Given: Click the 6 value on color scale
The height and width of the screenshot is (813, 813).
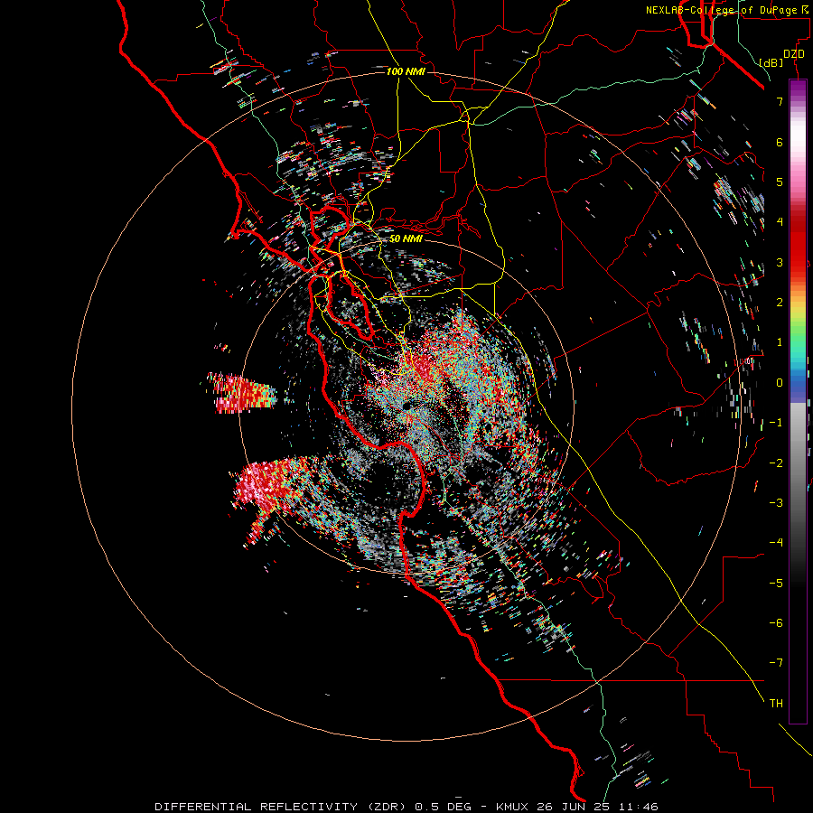Looking at the screenshot, I should coord(780,142).
